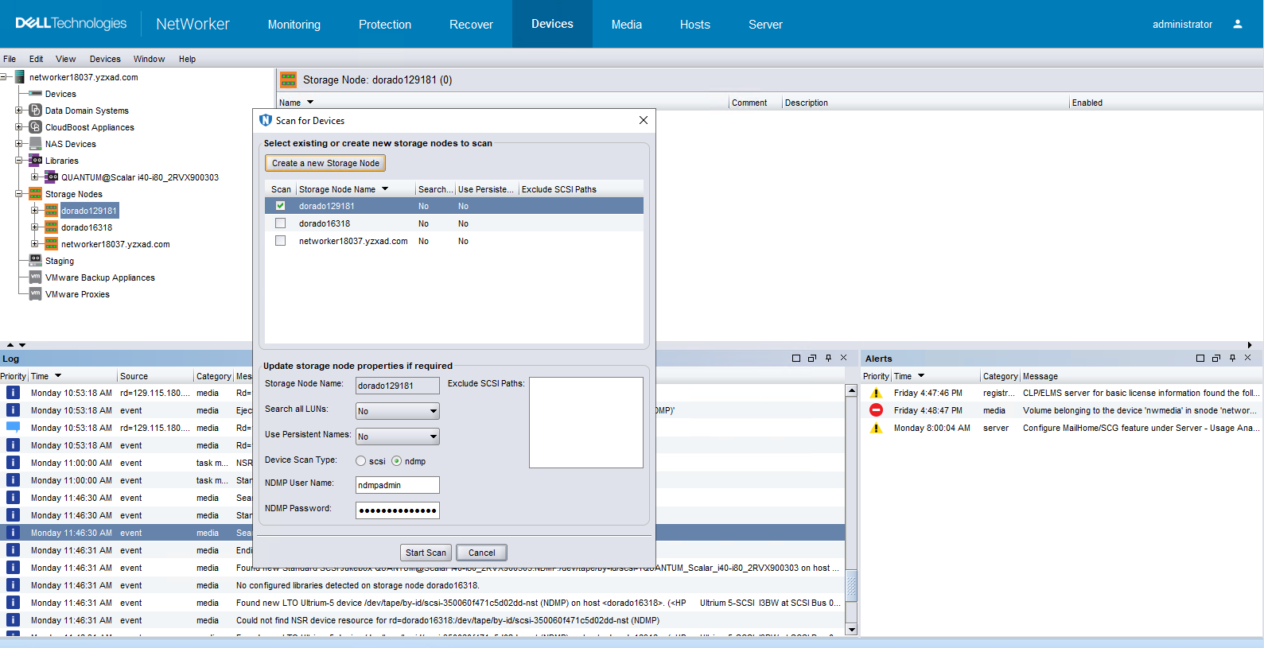Click the Devices tree node icon
The image size is (1264, 648).
point(35,94)
